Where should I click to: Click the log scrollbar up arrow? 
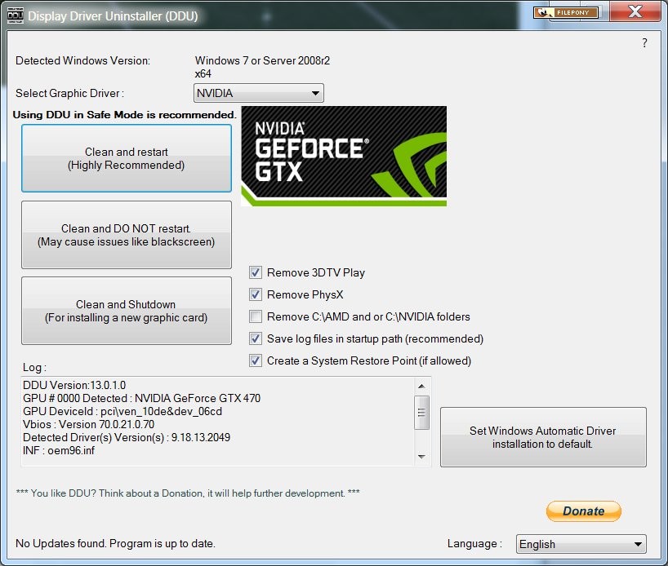click(x=421, y=386)
